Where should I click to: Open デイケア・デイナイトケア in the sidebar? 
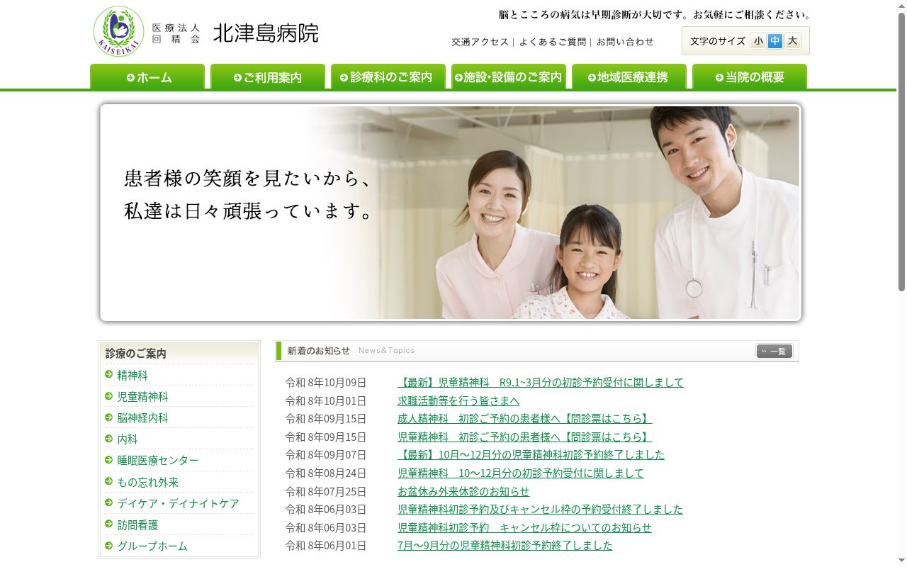(x=178, y=503)
